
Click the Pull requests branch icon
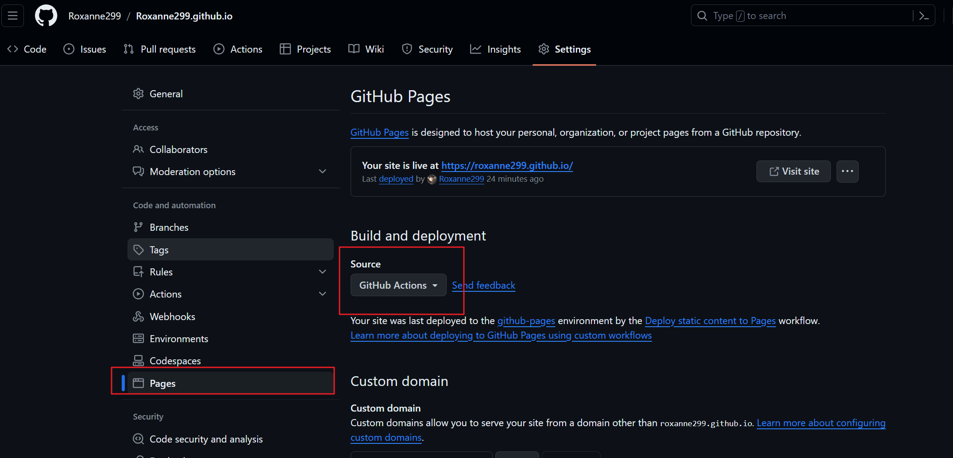(x=129, y=49)
